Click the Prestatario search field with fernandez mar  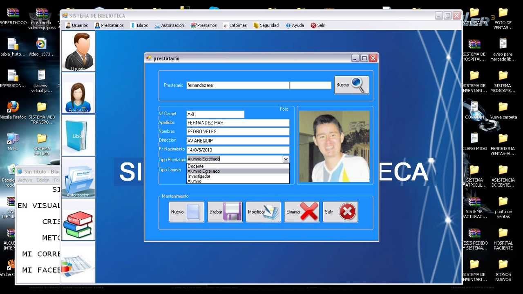(x=238, y=85)
